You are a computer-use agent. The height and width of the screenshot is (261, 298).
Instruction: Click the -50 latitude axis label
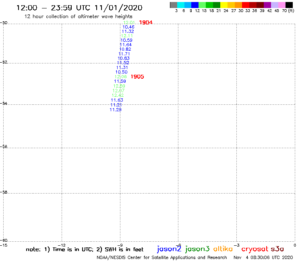pos(4,23)
